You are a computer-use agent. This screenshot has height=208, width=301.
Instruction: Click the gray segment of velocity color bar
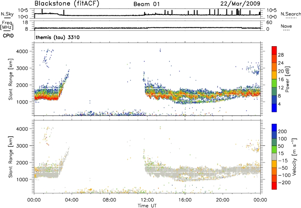274,157
